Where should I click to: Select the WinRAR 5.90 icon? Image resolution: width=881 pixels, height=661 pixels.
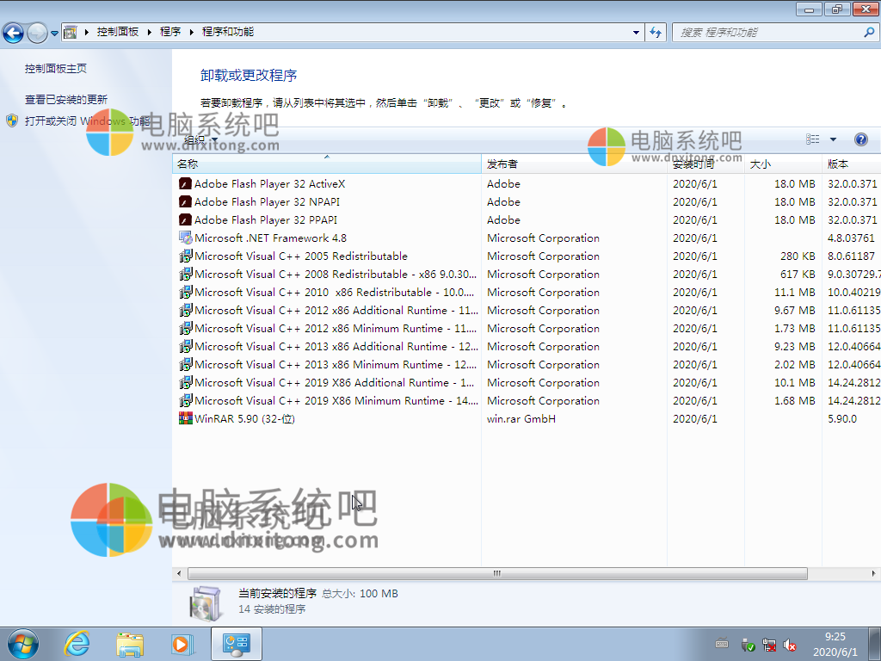point(186,418)
